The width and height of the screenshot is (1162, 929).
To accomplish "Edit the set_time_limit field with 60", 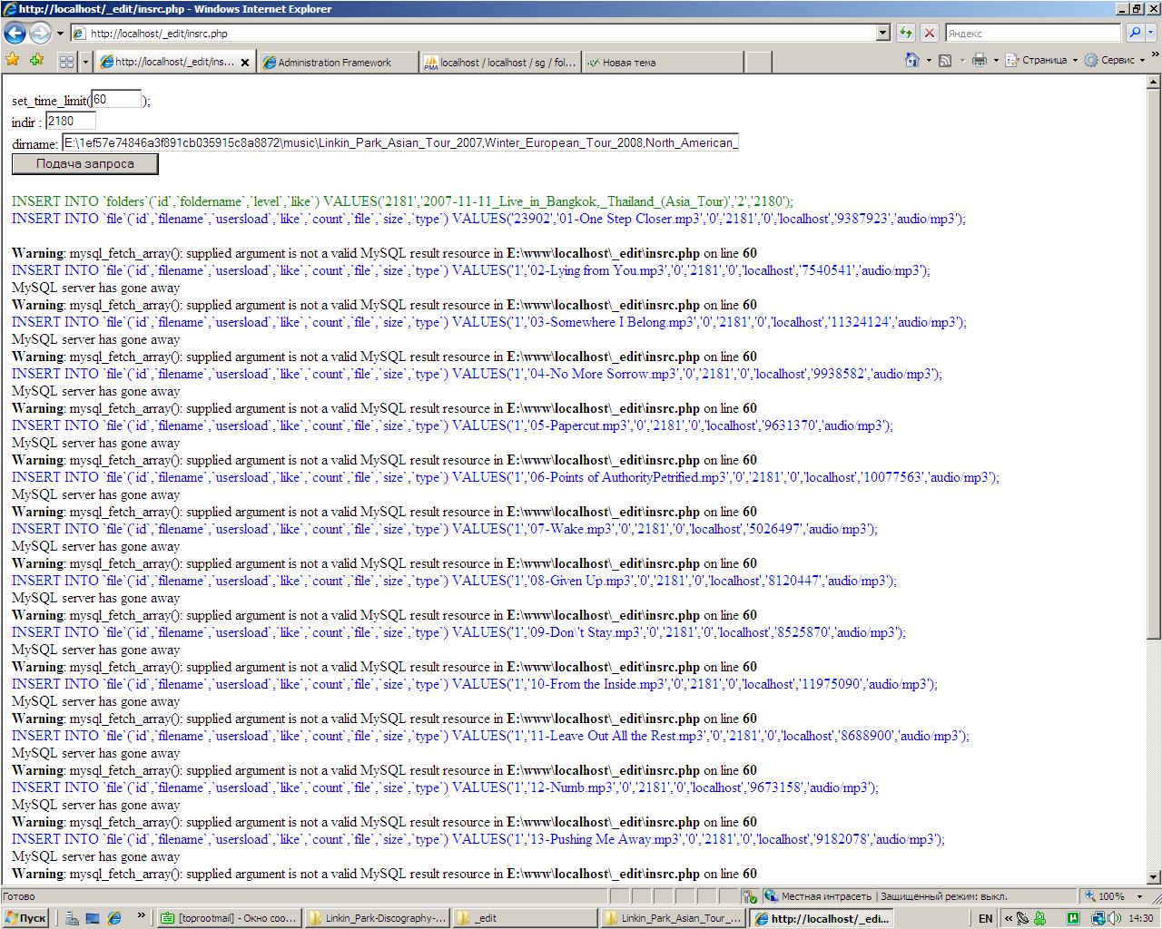I will point(116,99).
